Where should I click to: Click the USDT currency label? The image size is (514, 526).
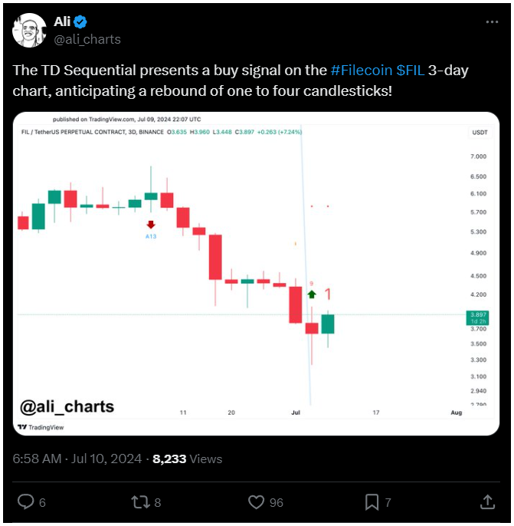(480, 133)
